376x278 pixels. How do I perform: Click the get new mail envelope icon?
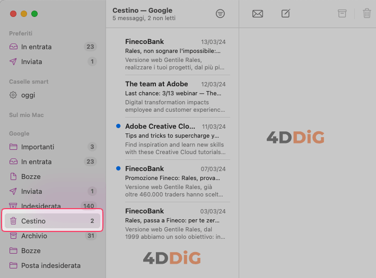point(258,14)
